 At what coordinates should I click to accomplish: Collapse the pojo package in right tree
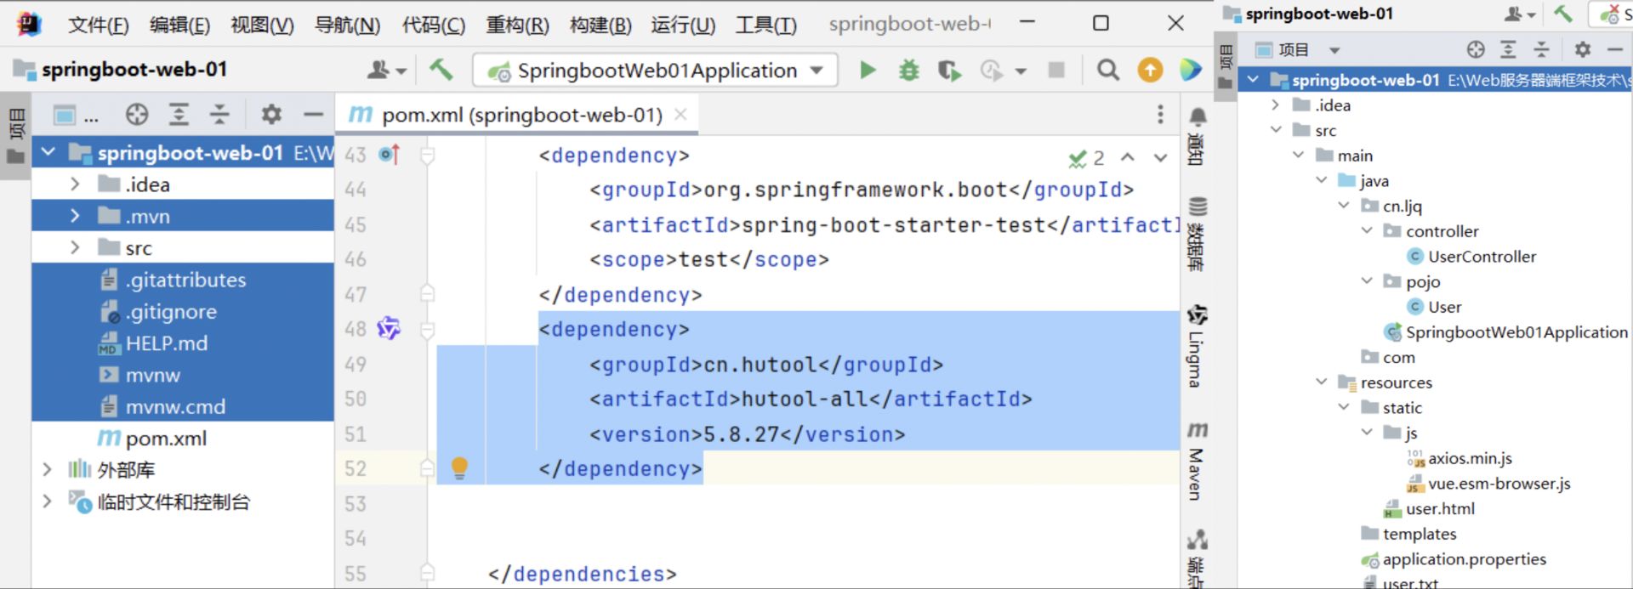pos(1367,280)
